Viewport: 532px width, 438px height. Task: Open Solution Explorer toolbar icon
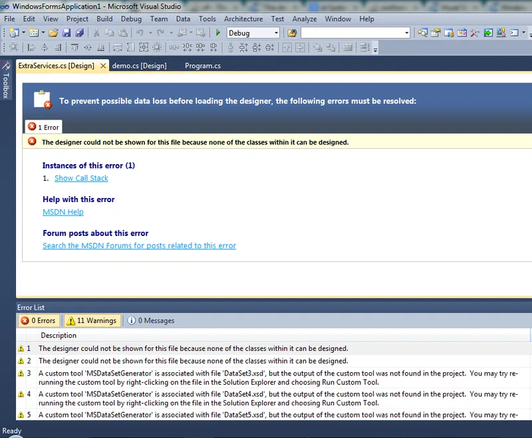[422, 33]
